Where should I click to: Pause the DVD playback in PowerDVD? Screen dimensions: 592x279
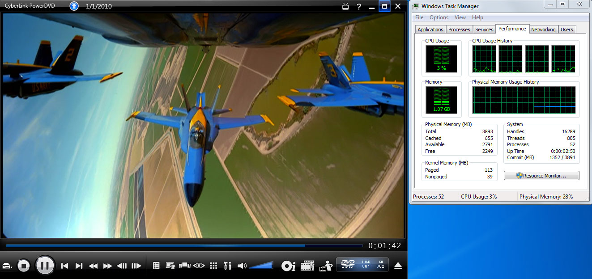point(45,266)
